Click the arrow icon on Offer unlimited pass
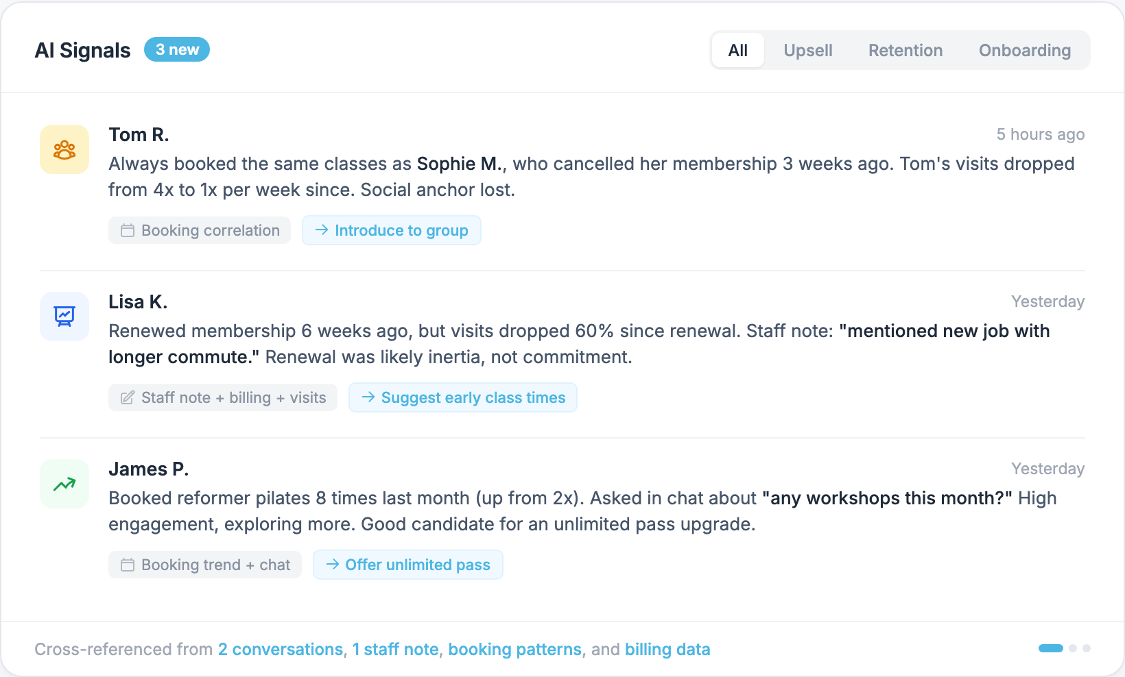Image resolution: width=1125 pixels, height=677 pixels. (333, 565)
